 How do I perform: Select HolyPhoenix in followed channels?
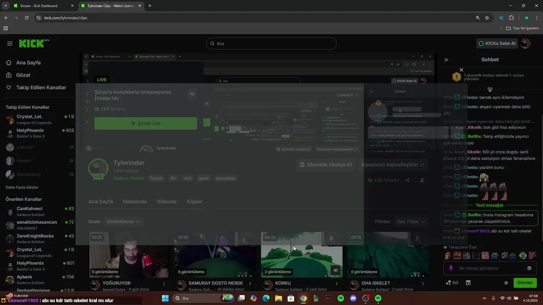40,133
